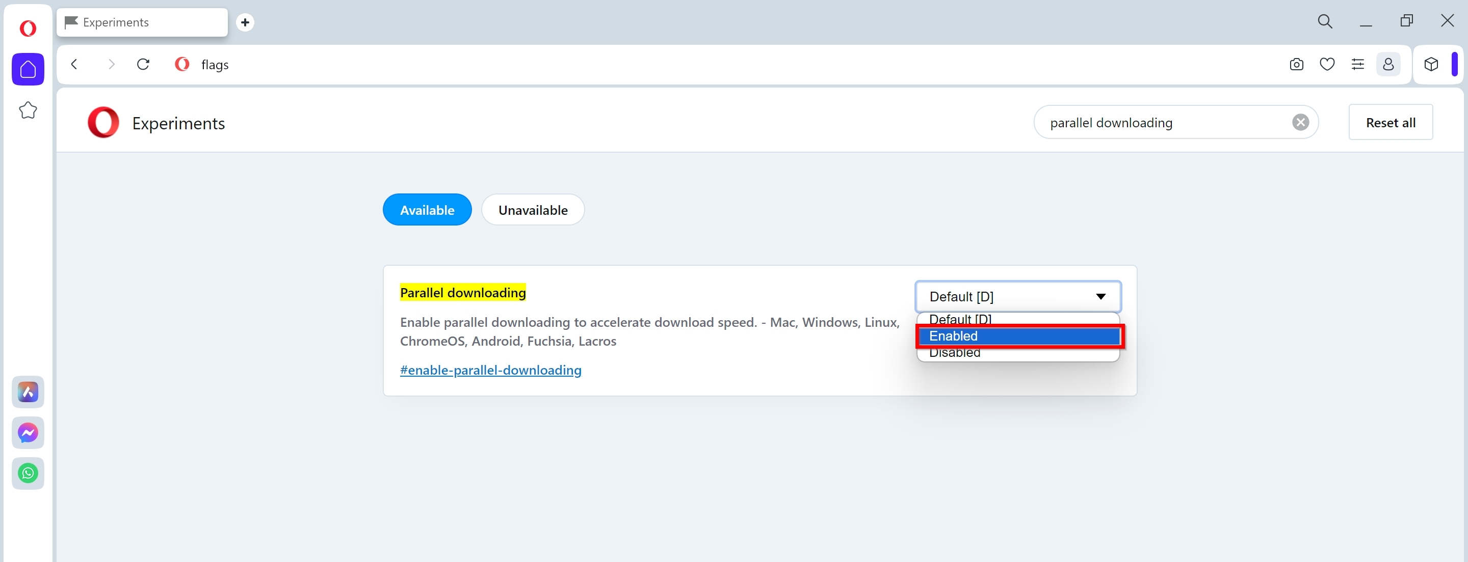This screenshot has width=1468, height=562.
Task: Navigate back with the back arrow
Action: [74, 64]
